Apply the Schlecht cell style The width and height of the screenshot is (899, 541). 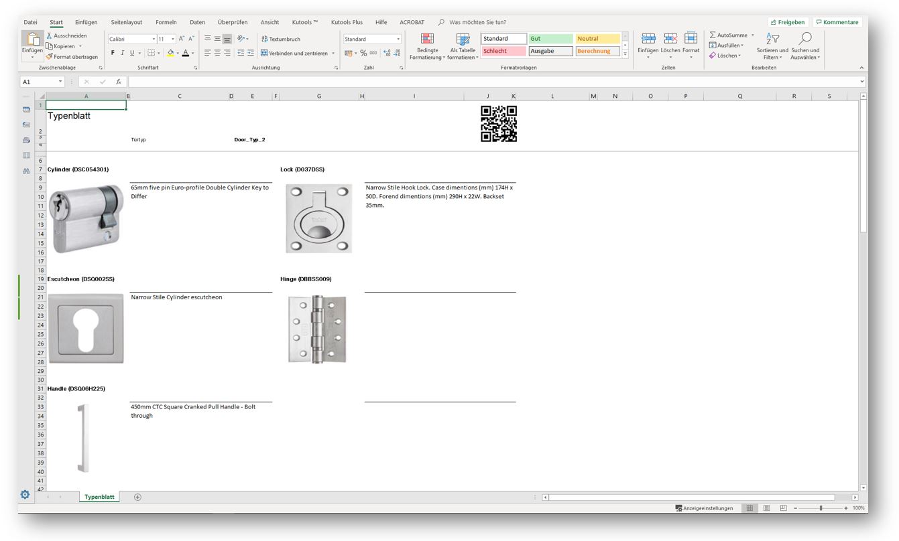(x=503, y=51)
